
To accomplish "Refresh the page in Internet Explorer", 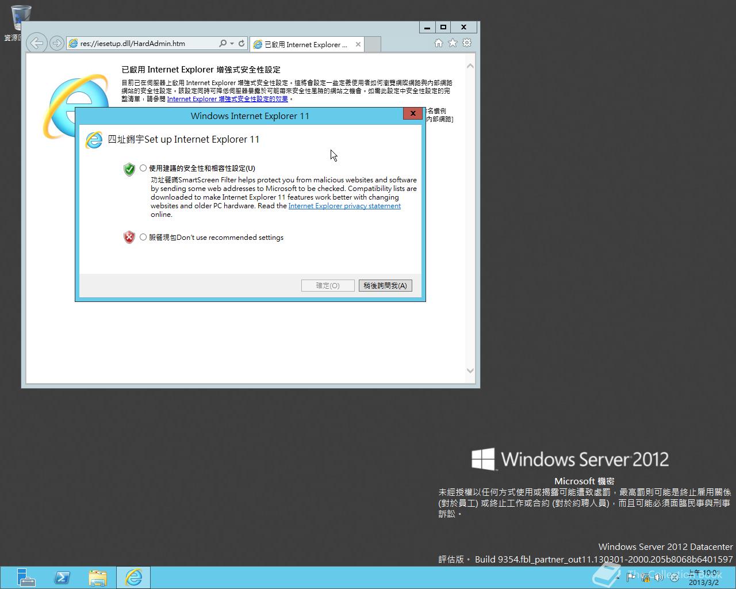I will click(x=241, y=43).
